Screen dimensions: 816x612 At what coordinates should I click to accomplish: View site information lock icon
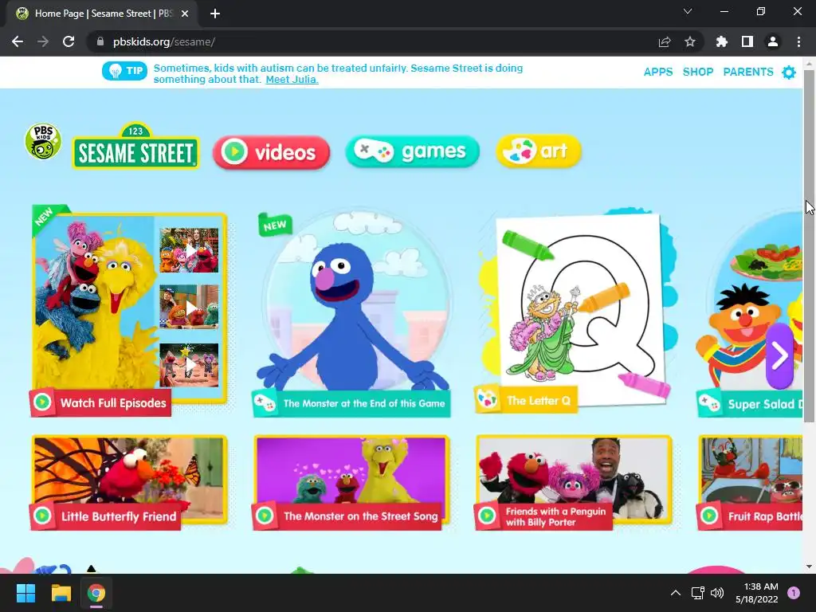pyautogui.click(x=100, y=41)
